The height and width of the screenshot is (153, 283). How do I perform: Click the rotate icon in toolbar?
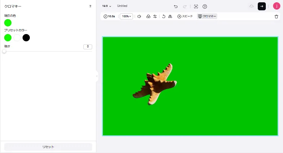coord(164,16)
